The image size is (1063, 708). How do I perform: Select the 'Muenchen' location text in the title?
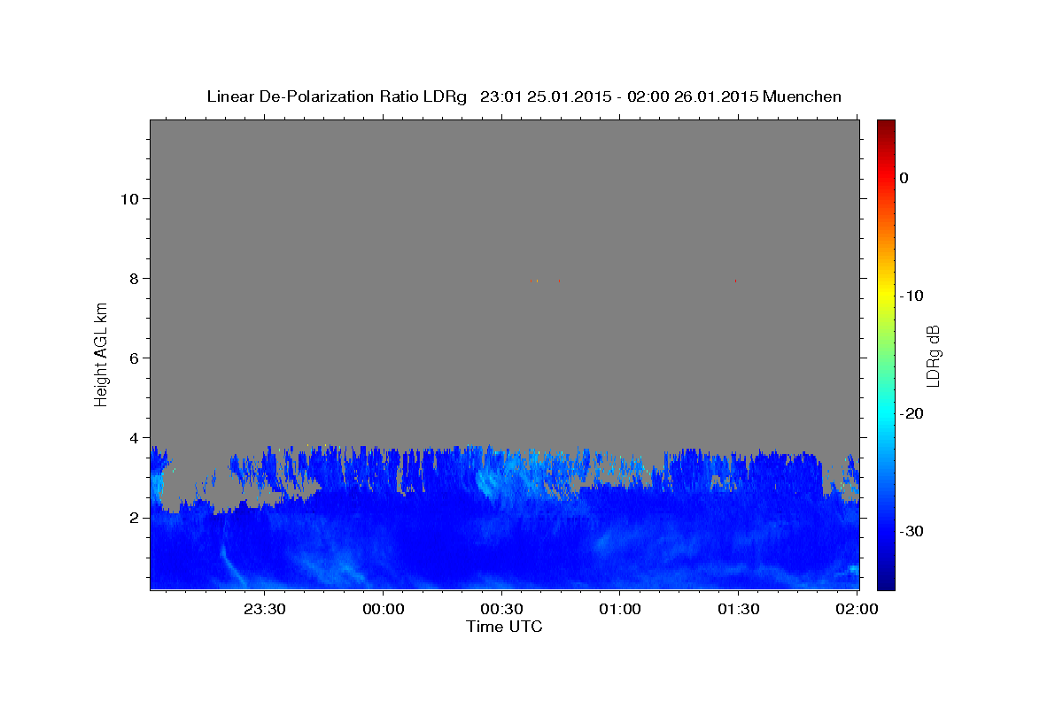(x=803, y=96)
